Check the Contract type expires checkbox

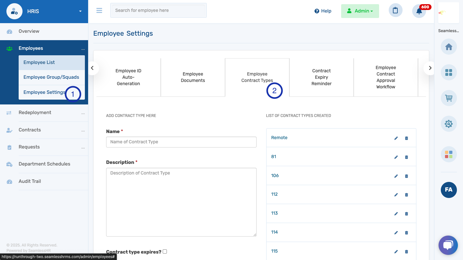pyautogui.click(x=165, y=251)
